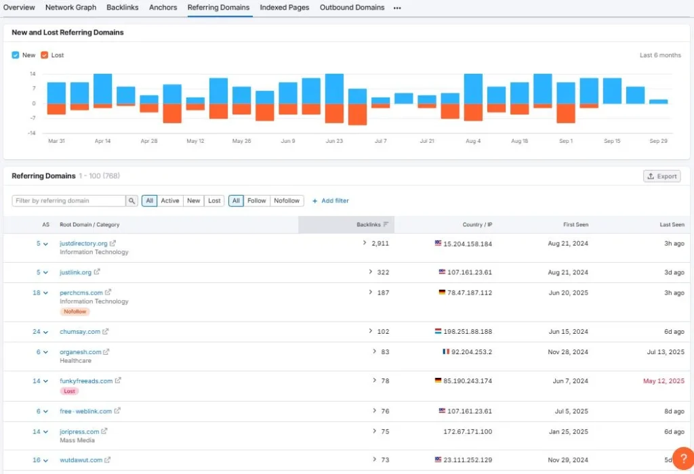Click the Backlinks sort icon in column header
Image resolution: width=694 pixels, height=474 pixels.
click(x=386, y=225)
